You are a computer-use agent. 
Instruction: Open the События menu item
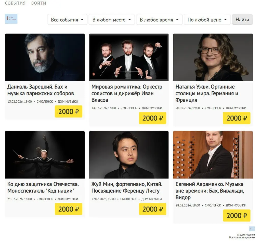click(15, 3)
